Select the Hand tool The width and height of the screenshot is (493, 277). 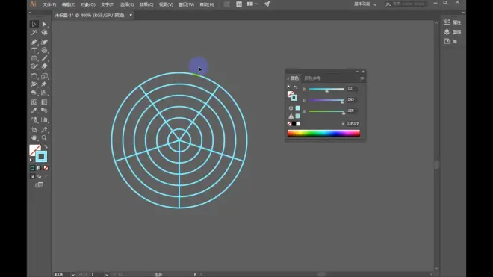coord(34,137)
